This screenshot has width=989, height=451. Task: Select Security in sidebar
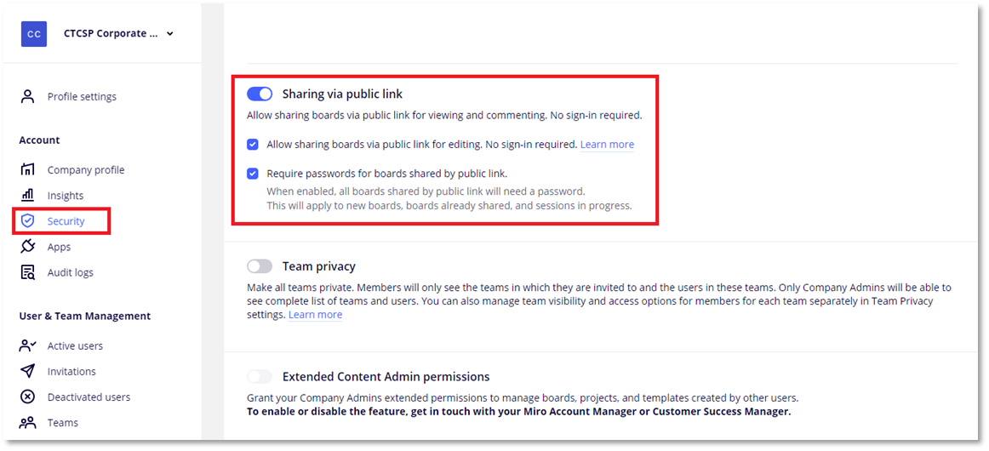pyautogui.click(x=66, y=221)
